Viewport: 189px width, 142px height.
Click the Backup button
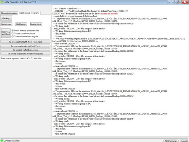tap(6, 18)
